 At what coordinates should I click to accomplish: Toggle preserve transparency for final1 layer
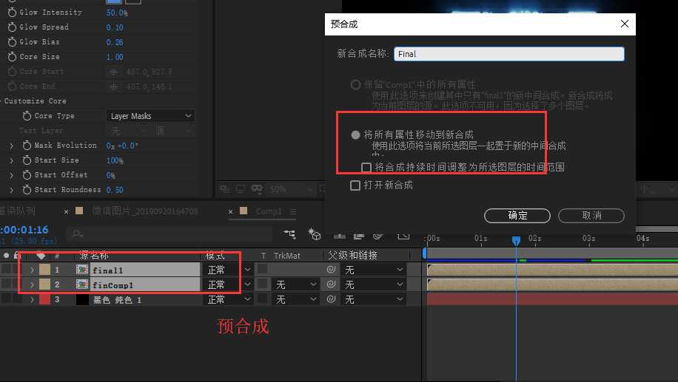(x=263, y=270)
